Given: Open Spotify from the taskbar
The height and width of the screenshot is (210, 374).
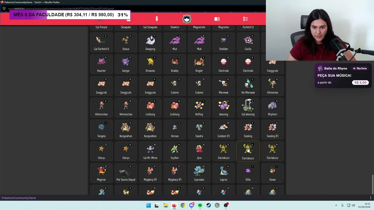Looking at the screenshot, I should point(200,205).
